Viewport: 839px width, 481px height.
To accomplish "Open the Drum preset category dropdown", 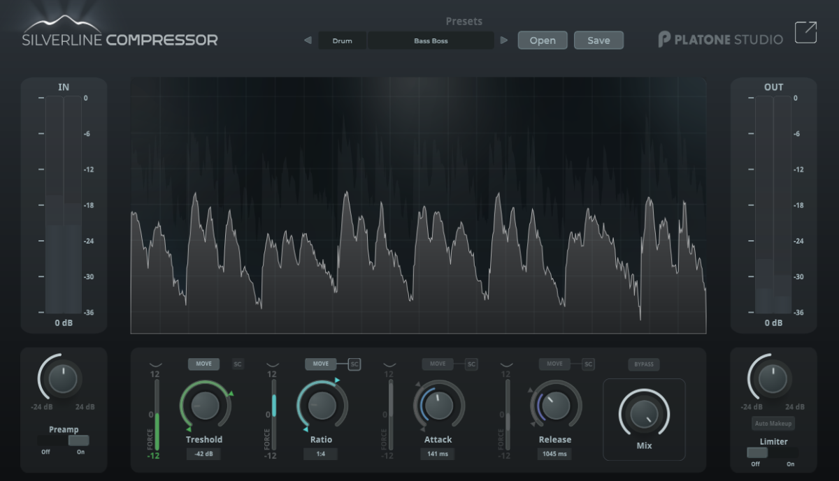I will [x=343, y=40].
